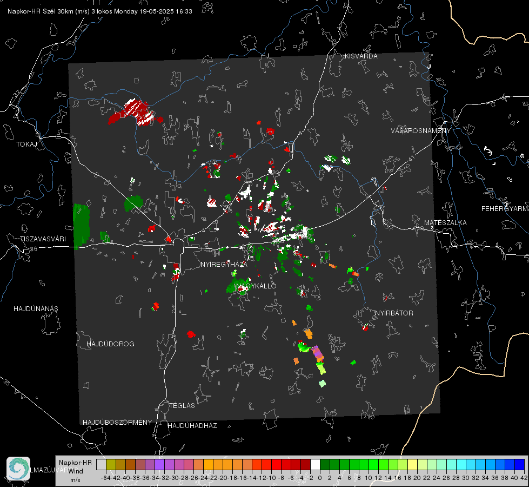Select the TISZAVASVÁRI label
Viewport: 529px width, 487px height.
pos(43,239)
